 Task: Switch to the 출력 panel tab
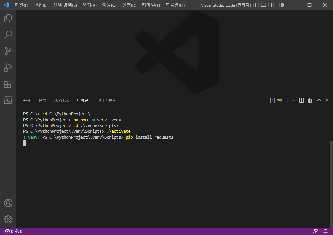pos(43,100)
